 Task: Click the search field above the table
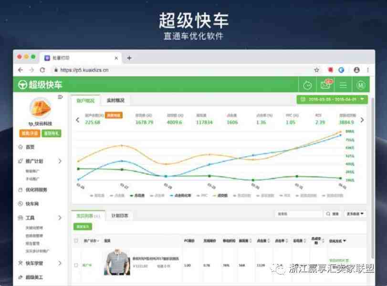tap(299, 214)
